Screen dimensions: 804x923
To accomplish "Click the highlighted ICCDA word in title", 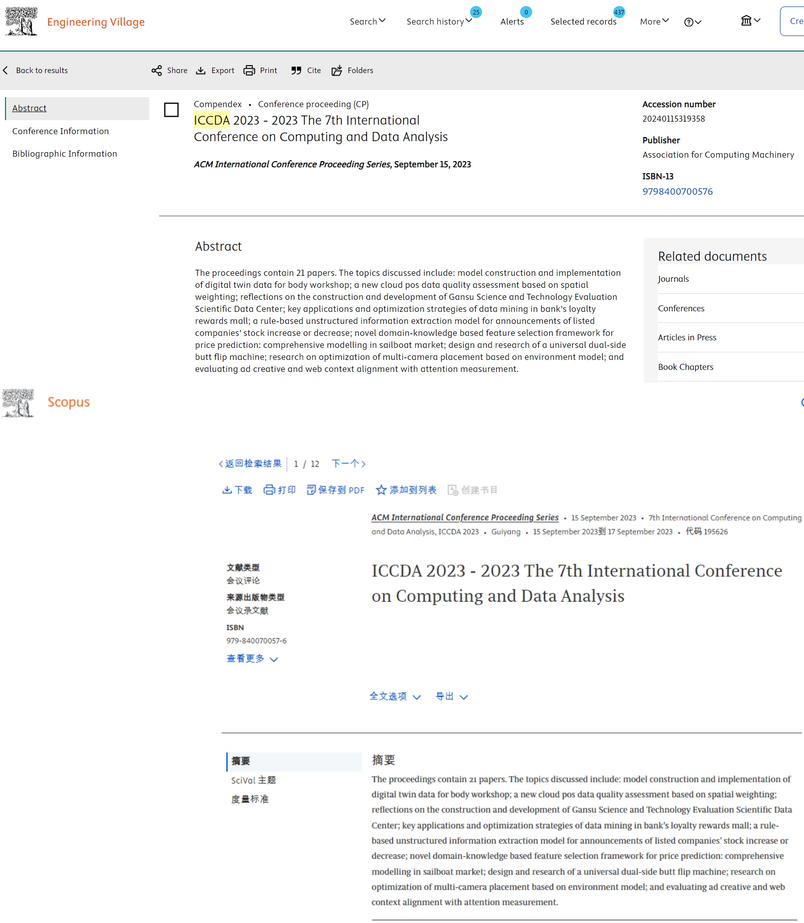I will pos(212,121).
